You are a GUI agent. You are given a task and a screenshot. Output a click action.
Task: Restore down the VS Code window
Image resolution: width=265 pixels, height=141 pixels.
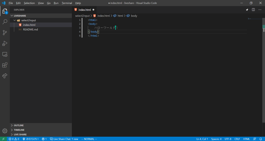click(251, 3)
